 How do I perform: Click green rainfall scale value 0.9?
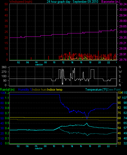click(7, 103)
